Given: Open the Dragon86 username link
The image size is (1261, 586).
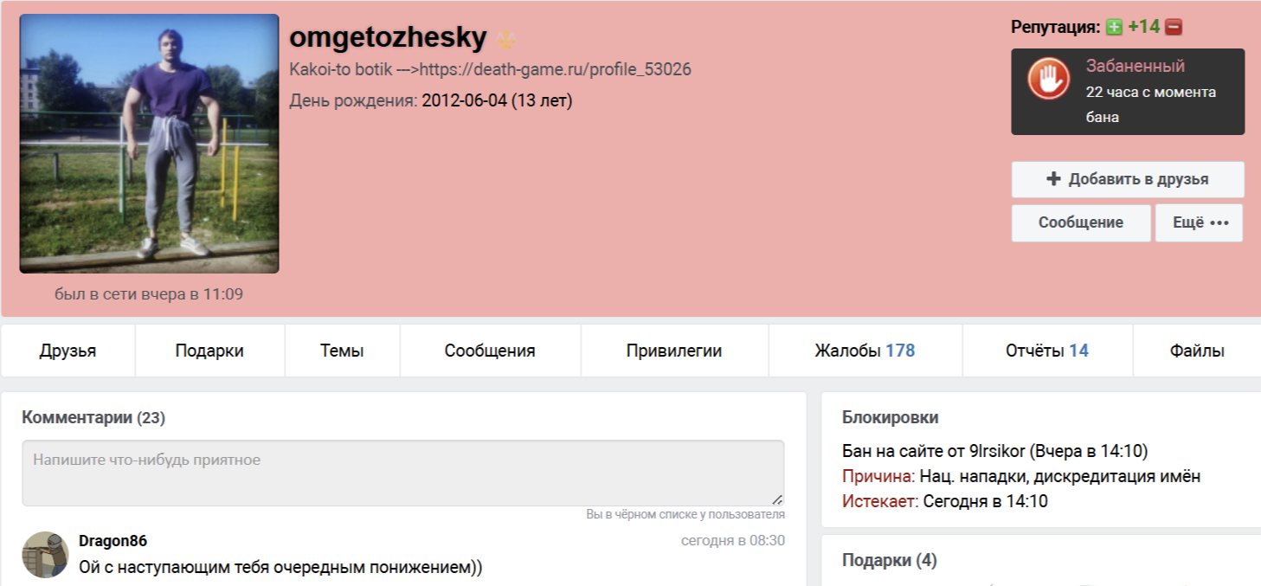Looking at the screenshot, I should 113,541.
